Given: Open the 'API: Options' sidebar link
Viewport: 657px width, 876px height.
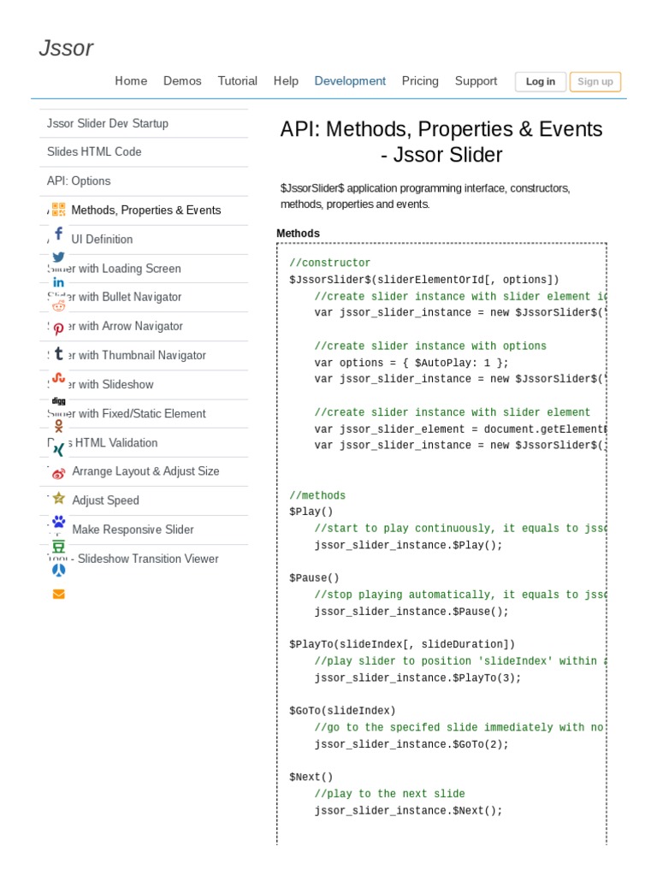Looking at the screenshot, I should click(x=79, y=181).
